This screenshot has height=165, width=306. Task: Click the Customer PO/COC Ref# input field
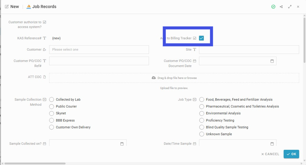click(99, 61)
